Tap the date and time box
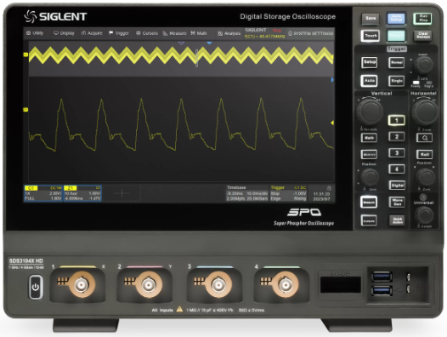 click(x=321, y=193)
